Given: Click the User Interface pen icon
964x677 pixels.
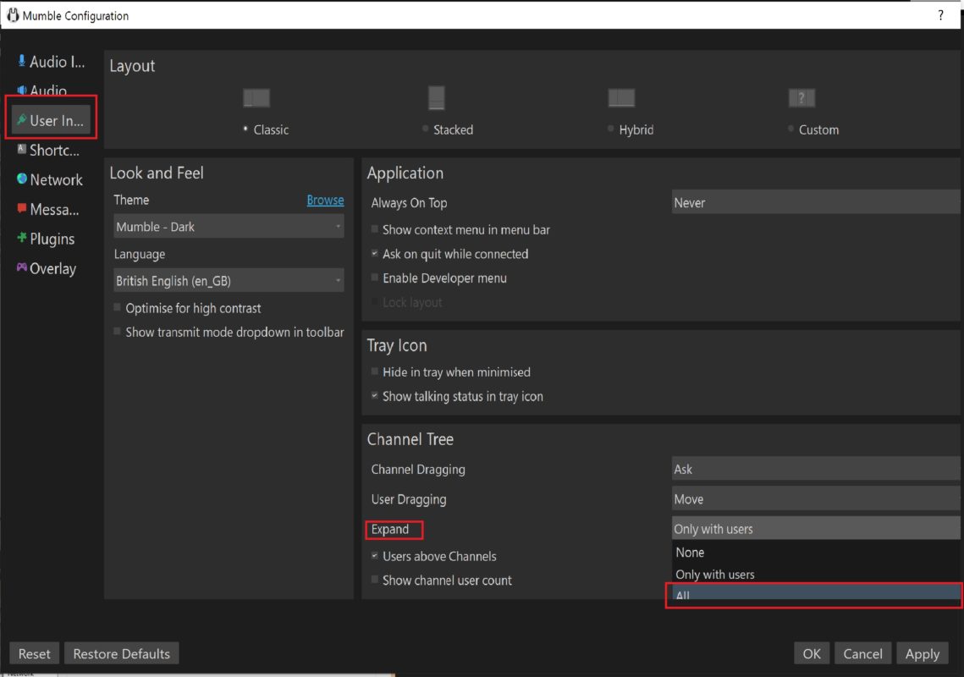Looking at the screenshot, I should [x=21, y=119].
